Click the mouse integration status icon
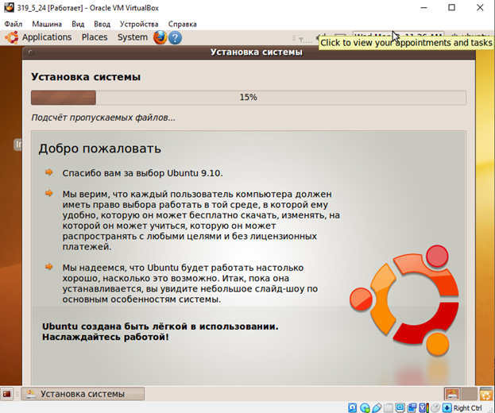 point(435,407)
